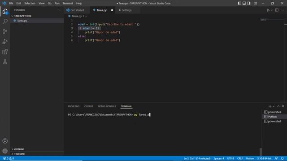287x161 pixels.
Task: Open the Run and Debug view icon
Action: pyautogui.click(x=5, y=42)
